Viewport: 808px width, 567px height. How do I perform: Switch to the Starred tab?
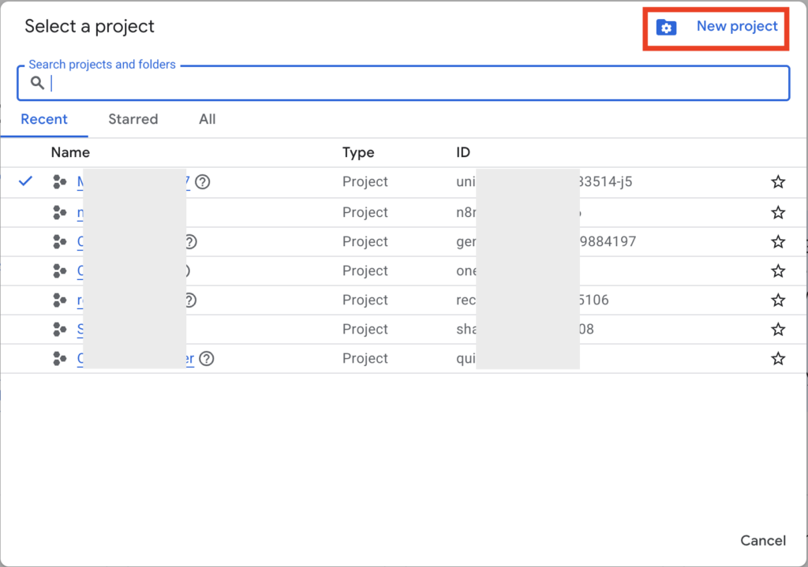(x=133, y=119)
